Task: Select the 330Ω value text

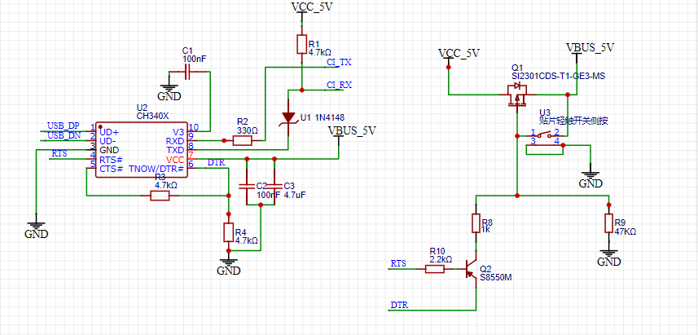Action: 245,129
